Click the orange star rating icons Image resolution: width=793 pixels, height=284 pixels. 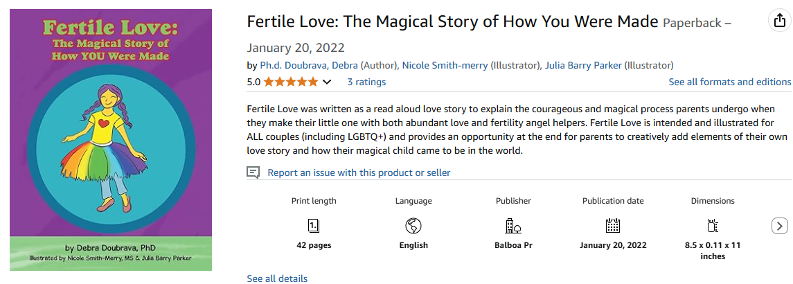tap(291, 82)
